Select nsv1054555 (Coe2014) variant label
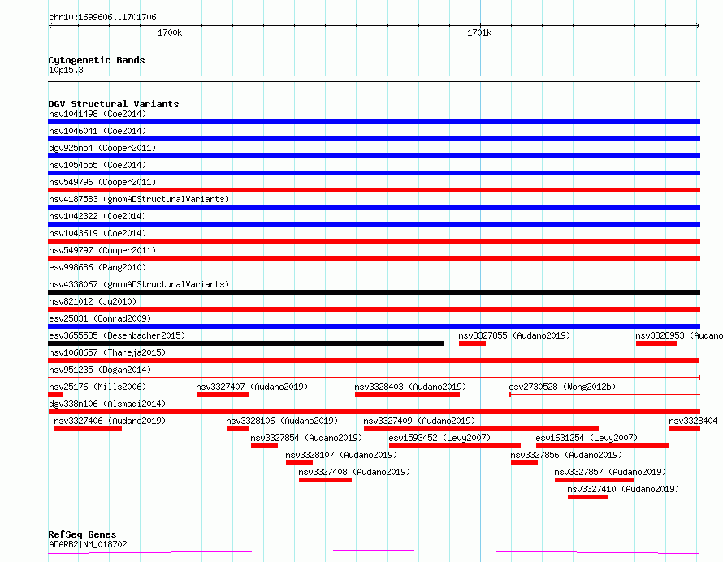This screenshot has height=562, width=723. (x=97, y=165)
